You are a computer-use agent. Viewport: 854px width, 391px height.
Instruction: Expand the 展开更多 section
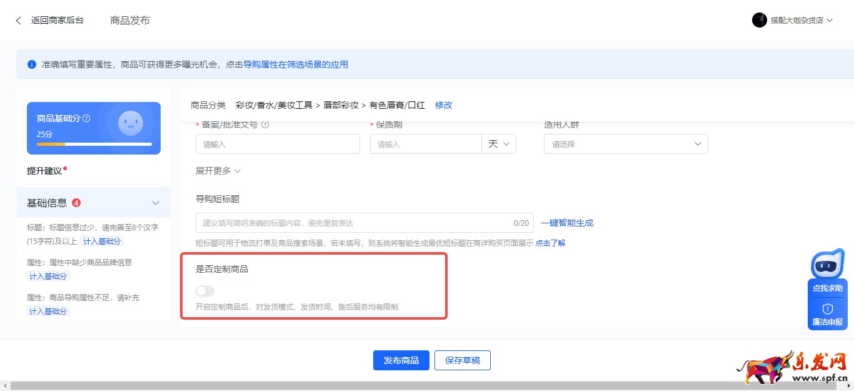pos(217,170)
